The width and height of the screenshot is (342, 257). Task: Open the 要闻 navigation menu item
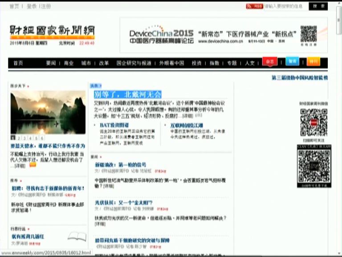pos(51,63)
